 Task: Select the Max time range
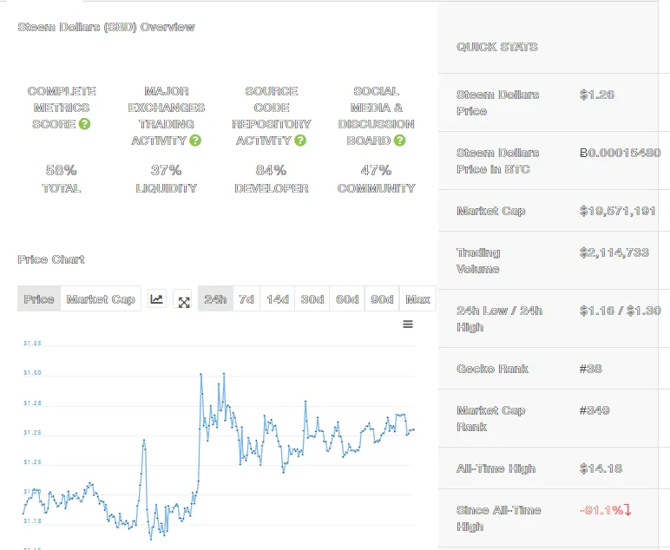417,299
